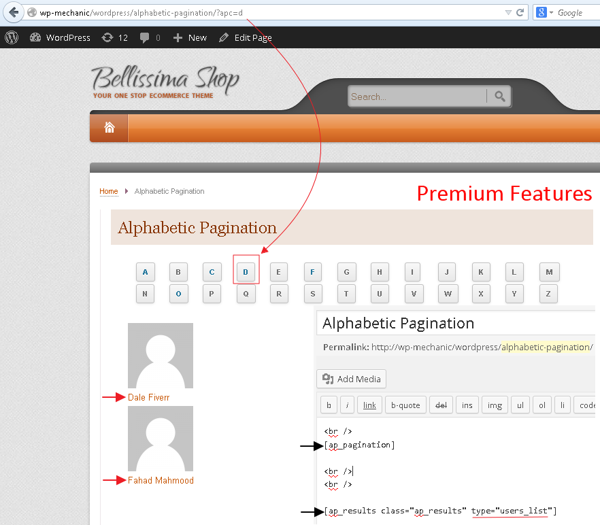
Task: Click WordPress logo in admin bar
Action: coord(12,37)
